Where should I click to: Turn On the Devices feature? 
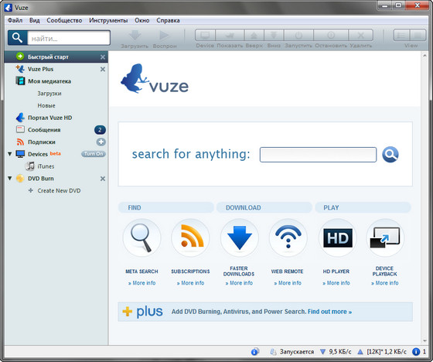click(94, 154)
